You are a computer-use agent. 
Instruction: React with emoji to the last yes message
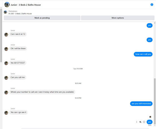click(144, 122)
